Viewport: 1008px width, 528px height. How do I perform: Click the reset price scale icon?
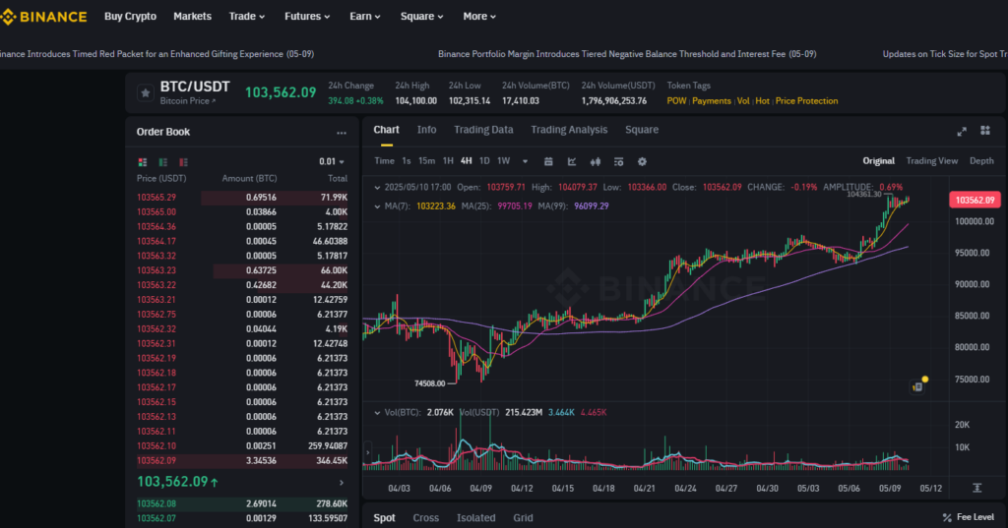tap(977, 488)
